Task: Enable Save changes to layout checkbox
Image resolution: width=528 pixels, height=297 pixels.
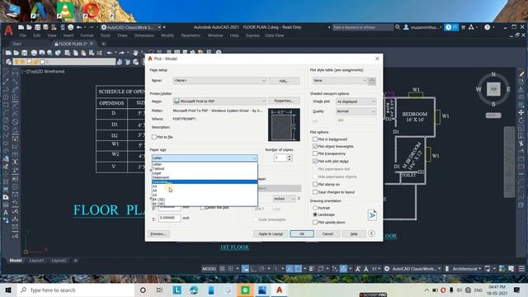Action: pos(315,192)
